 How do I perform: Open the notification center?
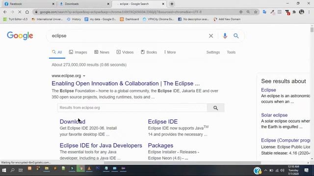click(x=306, y=170)
